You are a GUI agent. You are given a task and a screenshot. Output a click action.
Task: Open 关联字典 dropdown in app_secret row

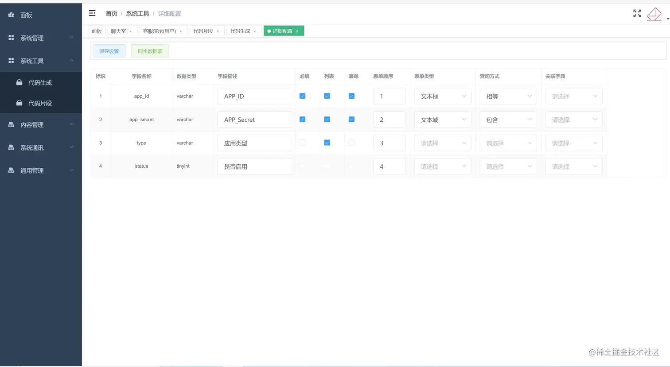click(x=574, y=120)
